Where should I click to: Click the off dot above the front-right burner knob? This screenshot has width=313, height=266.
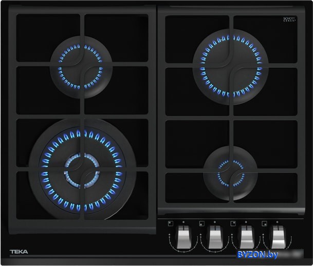277,222
